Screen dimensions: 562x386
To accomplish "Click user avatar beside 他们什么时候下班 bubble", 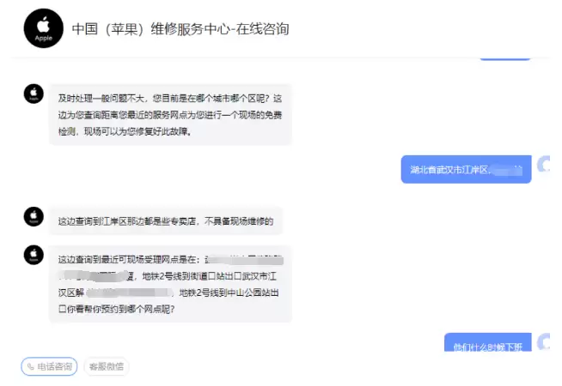I will click(544, 342).
